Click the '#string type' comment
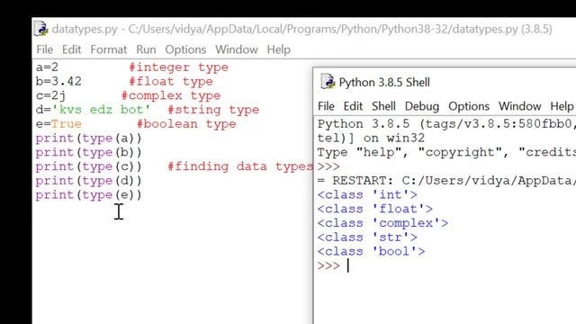Image resolution: width=576 pixels, height=324 pixels. (x=213, y=110)
